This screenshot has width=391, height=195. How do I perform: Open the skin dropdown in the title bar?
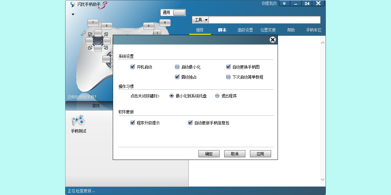point(284,3)
